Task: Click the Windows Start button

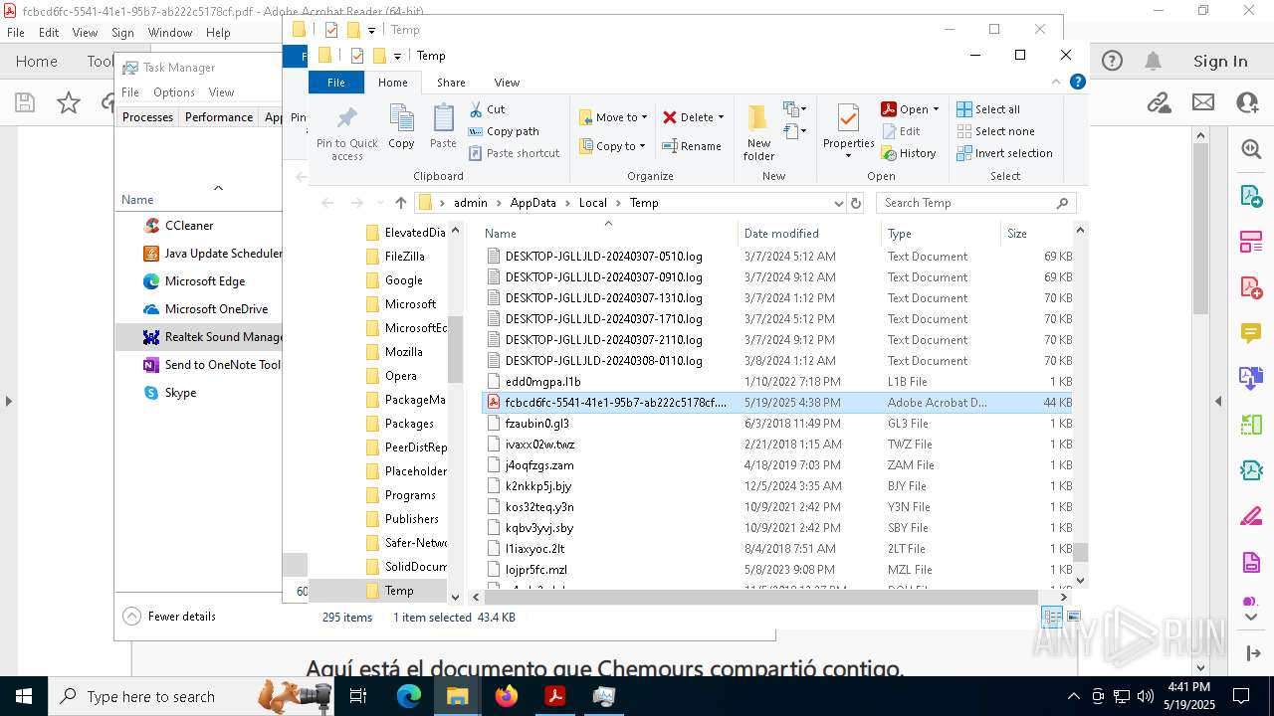Action: click(23, 696)
